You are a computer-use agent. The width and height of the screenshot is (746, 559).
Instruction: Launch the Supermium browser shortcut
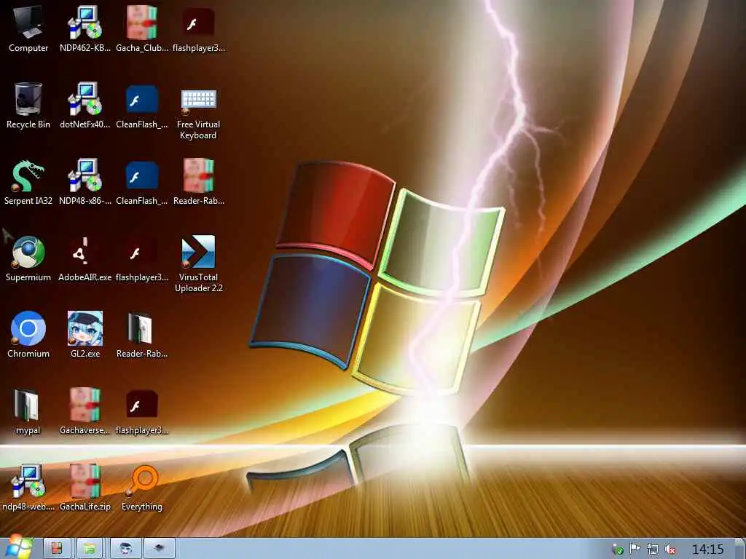28,258
